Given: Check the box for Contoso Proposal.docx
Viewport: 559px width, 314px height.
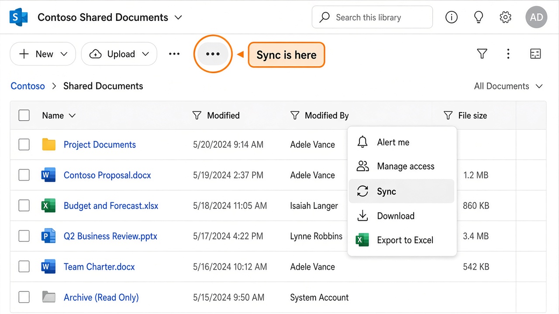Looking at the screenshot, I should click(x=24, y=175).
